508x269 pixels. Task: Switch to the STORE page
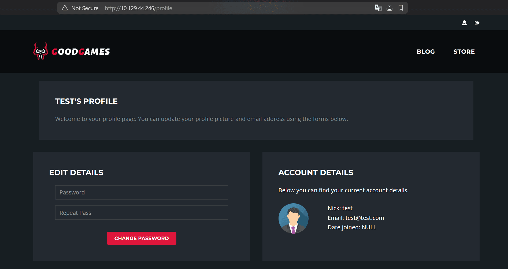[464, 51]
